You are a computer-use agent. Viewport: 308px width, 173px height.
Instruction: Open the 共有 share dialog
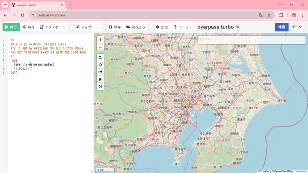(29, 27)
